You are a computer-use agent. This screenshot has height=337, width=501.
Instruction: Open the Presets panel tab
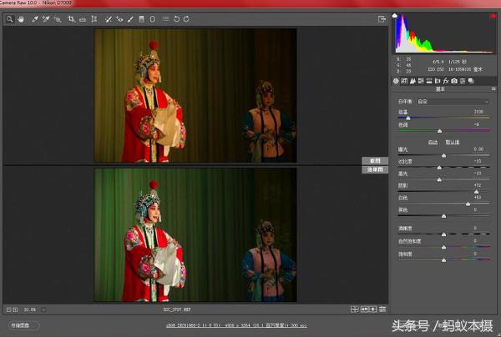pos(463,81)
